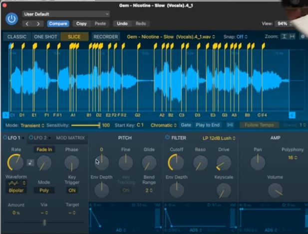Toggle Play to End
Viewport: 308px width, 234px height.
(x=208, y=125)
